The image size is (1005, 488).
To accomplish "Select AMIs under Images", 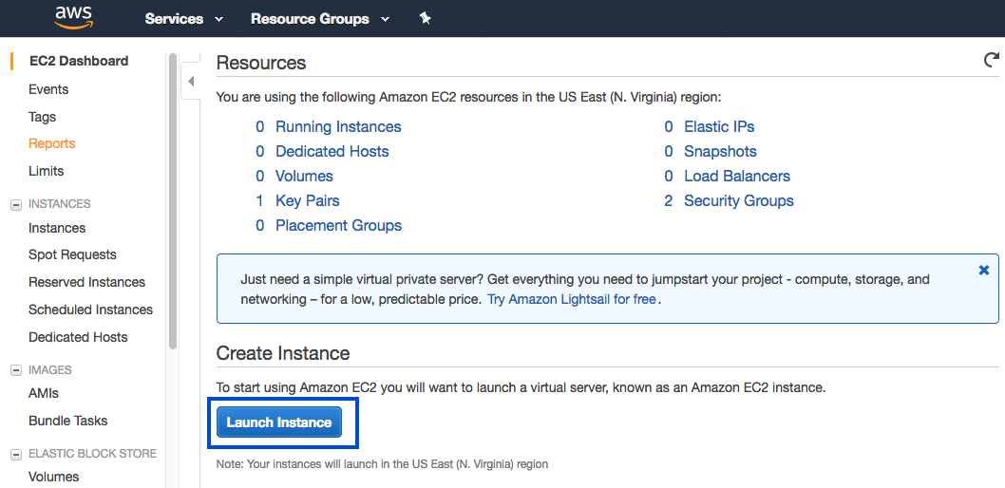I will [x=44, y=393].
